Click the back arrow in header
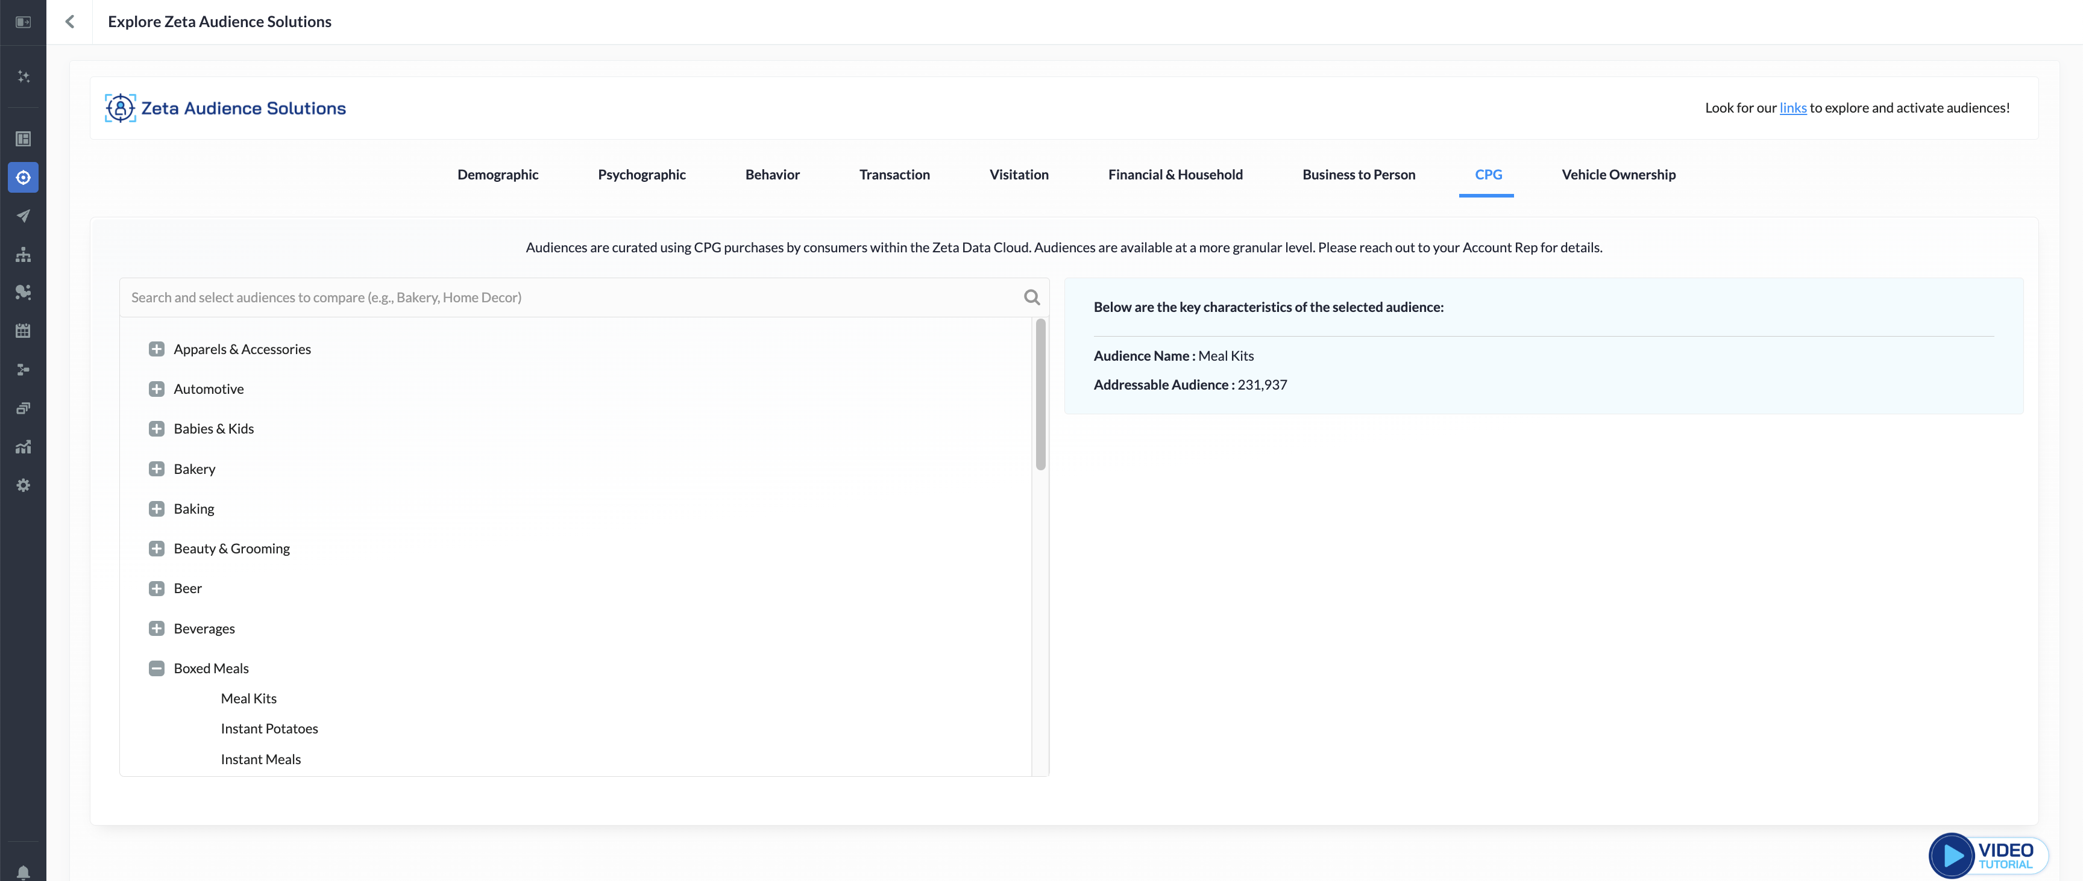Image resolution: width=2083 pixels, height=881 pixels. point(69,22)
